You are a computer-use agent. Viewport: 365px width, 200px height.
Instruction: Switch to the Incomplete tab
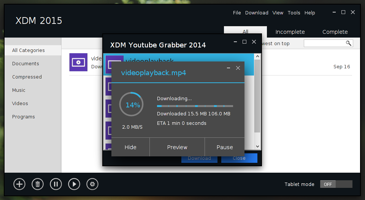point(290,32)
